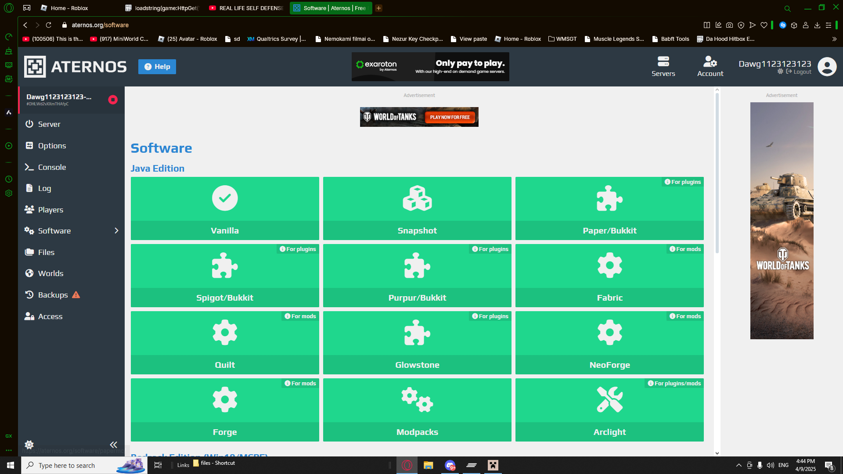This screenshot has height=474, width=843.
Task: Choose the Snapshot cubes icon
Action: coord(417,198)
